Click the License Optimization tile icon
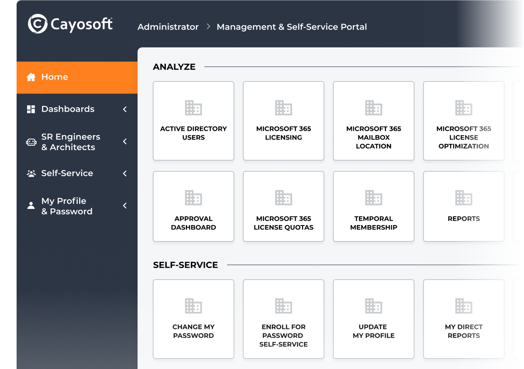 (x=464, y=108)
